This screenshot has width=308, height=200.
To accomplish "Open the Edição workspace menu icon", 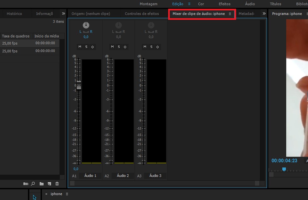I will coord(189,4).
